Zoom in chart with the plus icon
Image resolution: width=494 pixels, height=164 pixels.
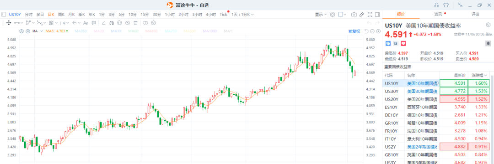click(378, 31)
